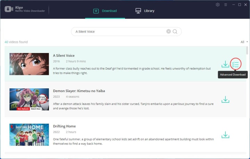Click the 4 seasons label
This screenshot has height=159, width=250.
point(73,97)
